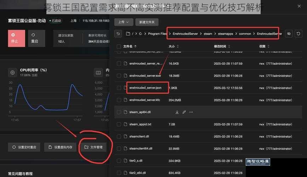Viewport: 307px width, 177px height.
Task: Check the enshrouded_server.json checkbox
Action: point(119,88)
